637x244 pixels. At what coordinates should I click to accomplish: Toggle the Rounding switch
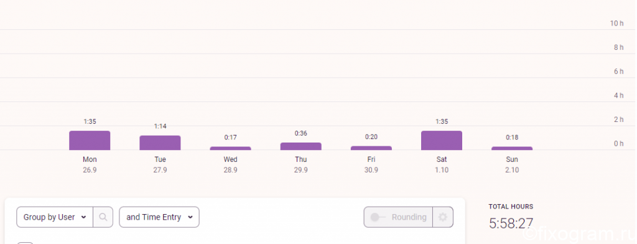point(378,217)
